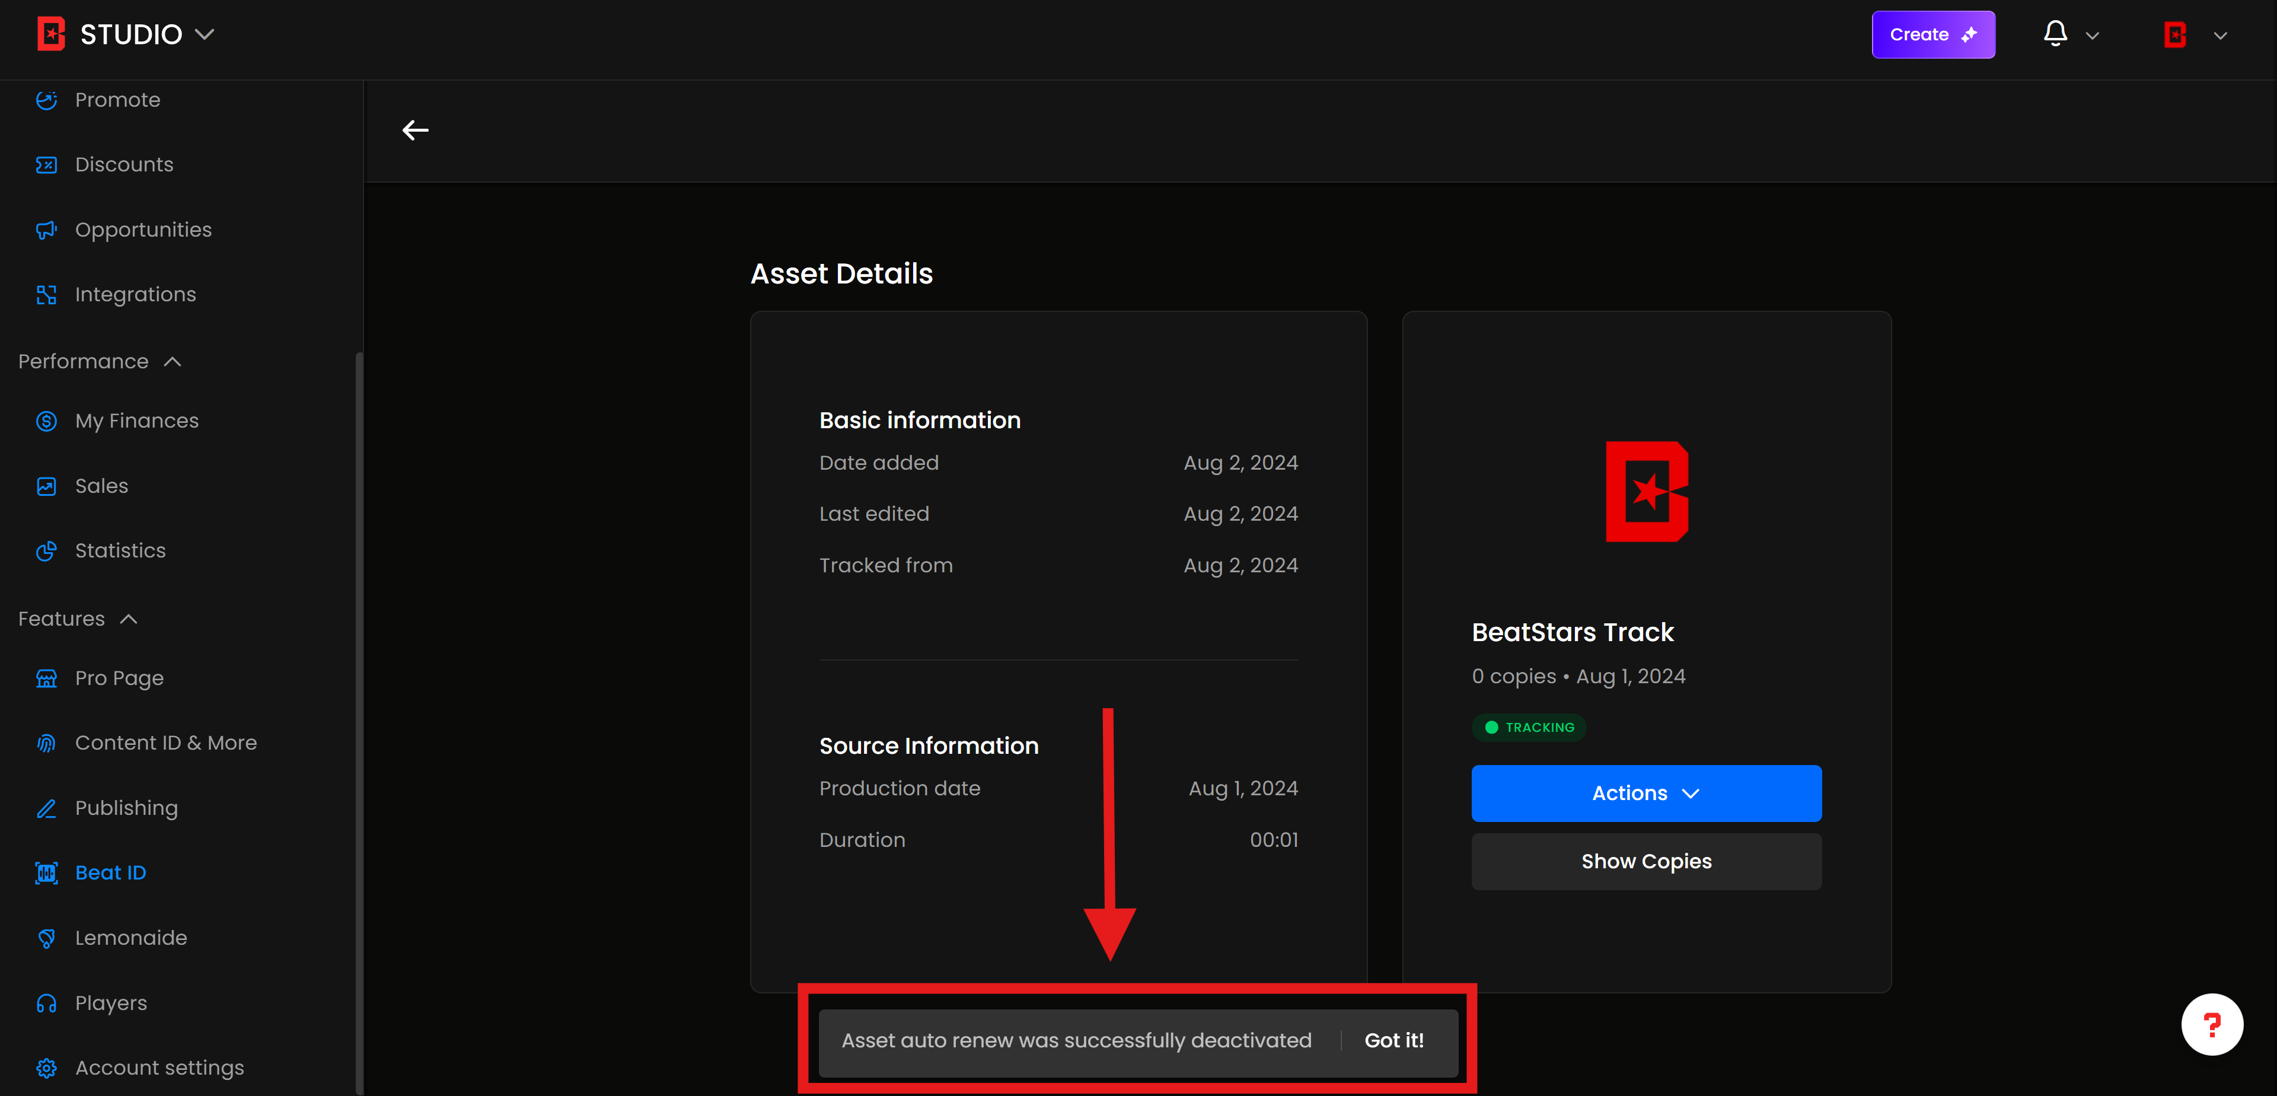Open Promote in the sidebar
Screen dimensions: 2277x1096
click(117, 100)
